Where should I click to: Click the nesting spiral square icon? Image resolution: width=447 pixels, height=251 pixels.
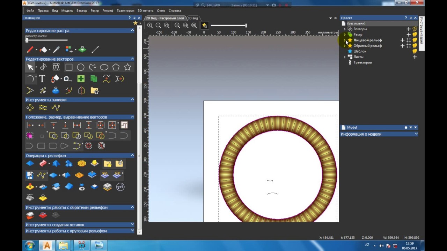[x=124, y=125]
